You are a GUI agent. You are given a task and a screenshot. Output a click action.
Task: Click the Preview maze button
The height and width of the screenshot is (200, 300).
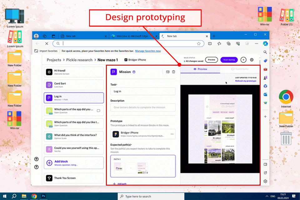pyautogui.click(x=212, y=60)
